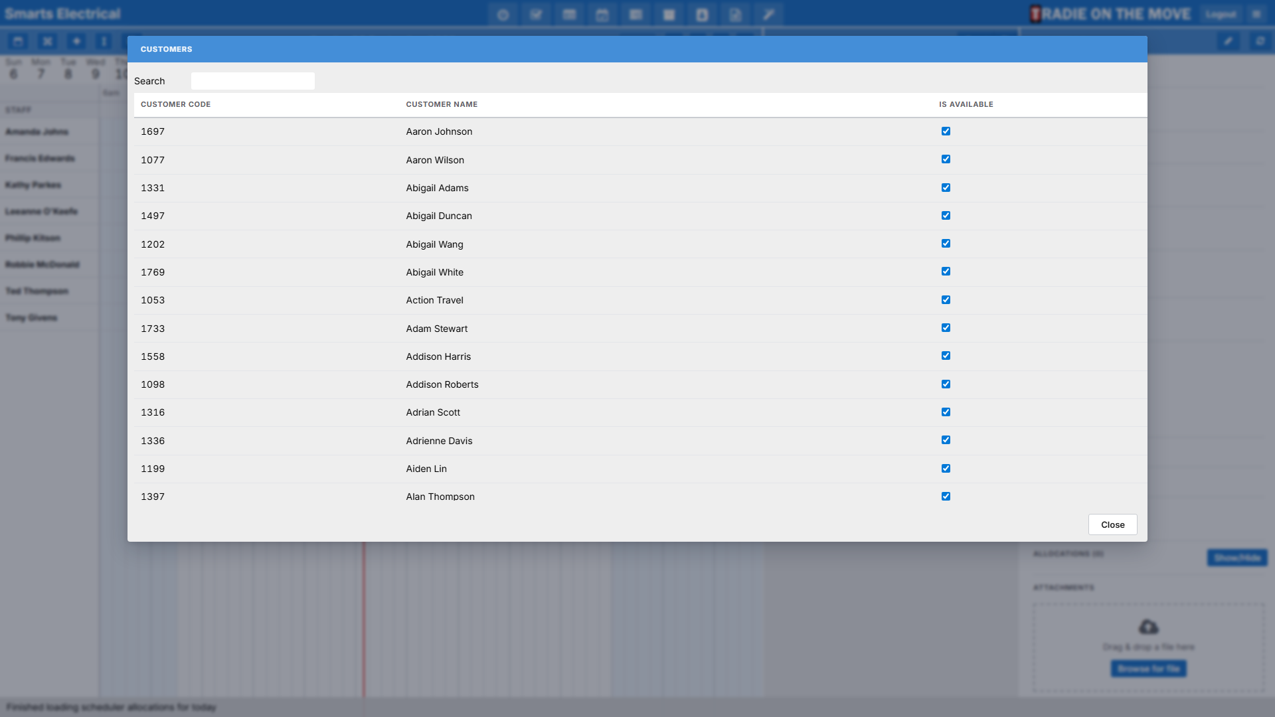Close the Customers dialog
This screenshot has height=717, width=1275.
coord(1112,524)
